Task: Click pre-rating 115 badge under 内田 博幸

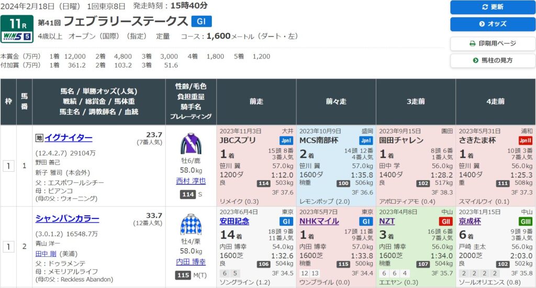Action: click(183, 275)
